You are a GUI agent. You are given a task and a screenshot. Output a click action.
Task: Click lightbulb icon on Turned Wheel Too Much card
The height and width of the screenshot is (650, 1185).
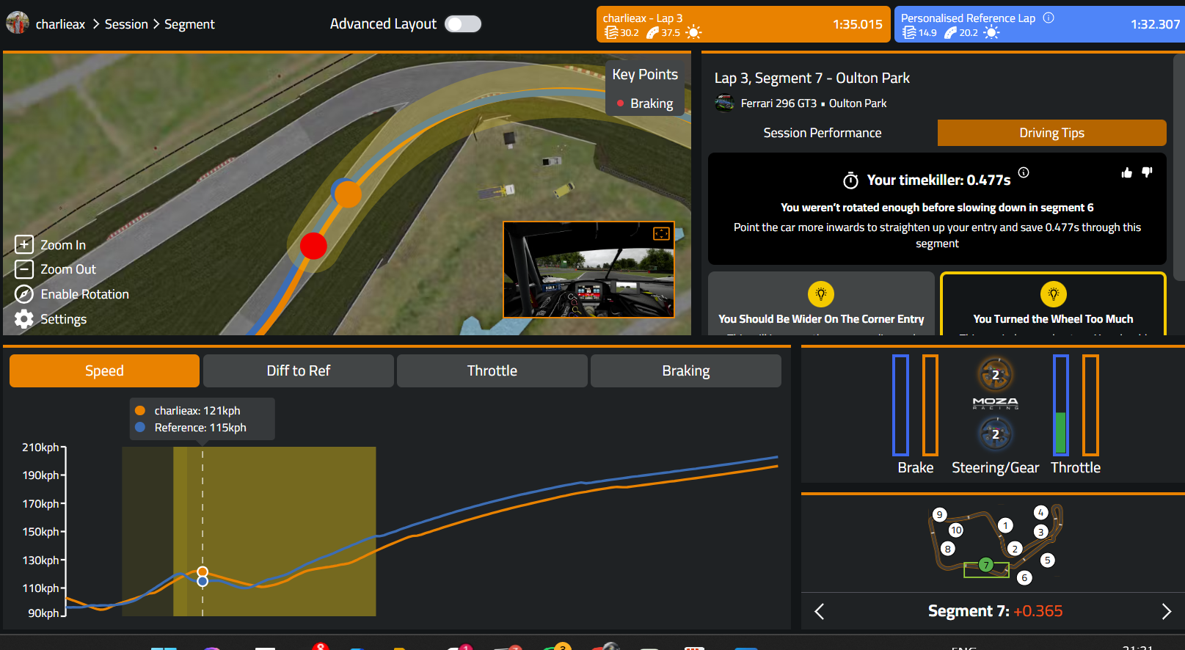[1054, 294]
